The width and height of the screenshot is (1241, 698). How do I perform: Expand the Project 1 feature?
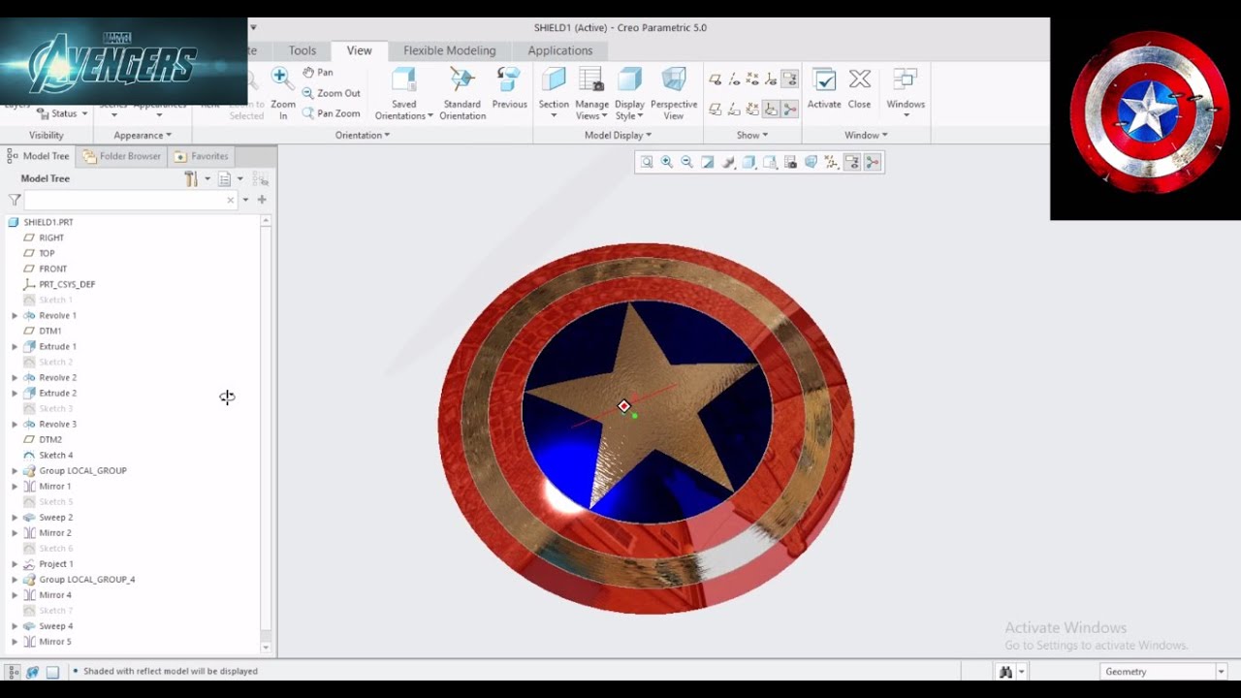[15, 564]
